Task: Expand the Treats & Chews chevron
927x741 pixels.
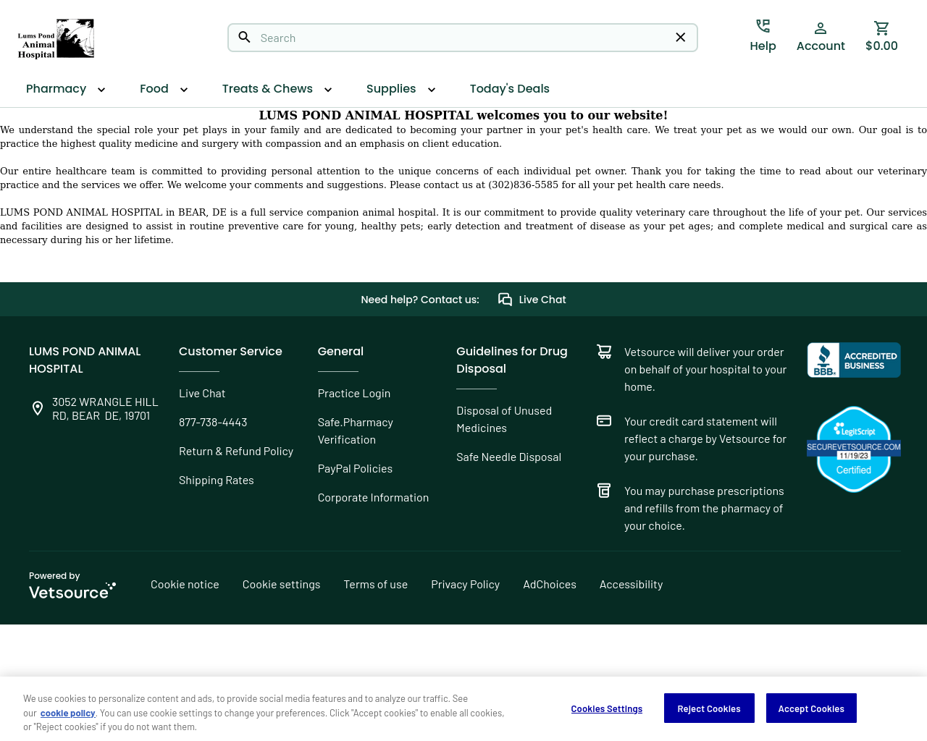Action: [x=328, y=90]
